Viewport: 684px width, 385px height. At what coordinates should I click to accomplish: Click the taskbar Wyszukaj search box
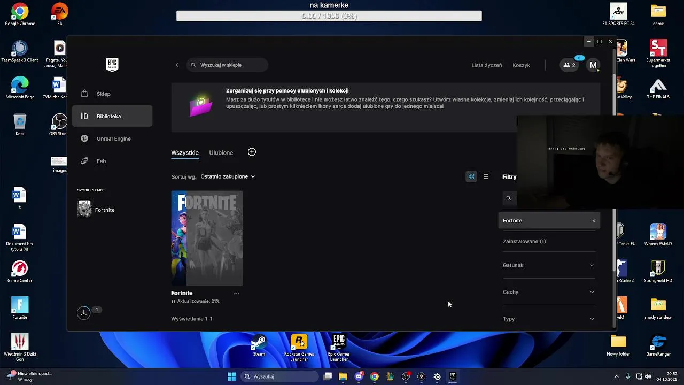click(278, 376)
